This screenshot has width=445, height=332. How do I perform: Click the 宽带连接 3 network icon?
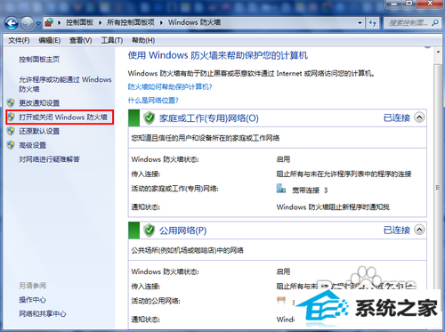point(280,189)
